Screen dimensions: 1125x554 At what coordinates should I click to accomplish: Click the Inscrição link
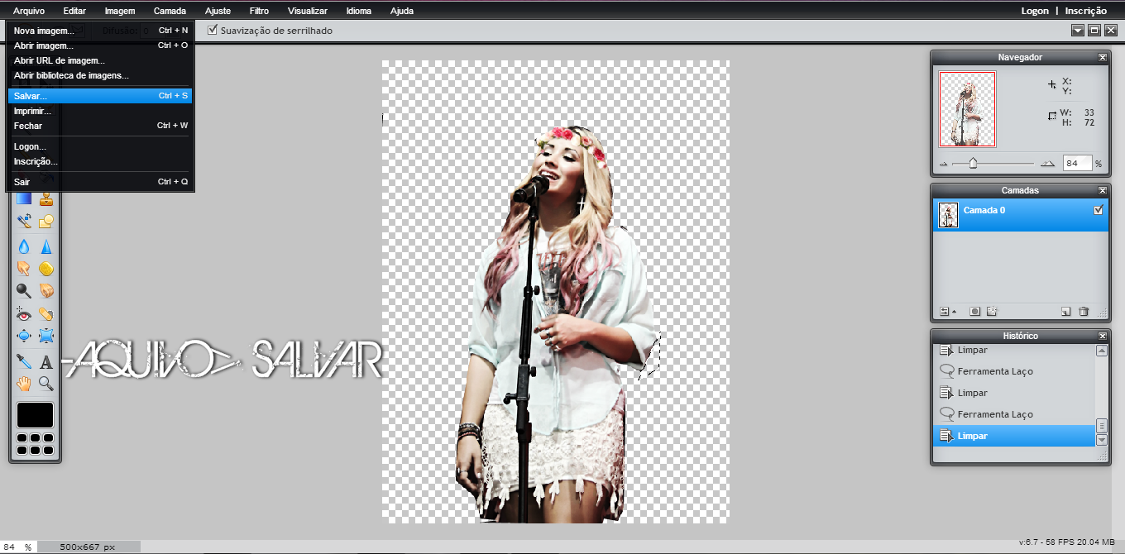point(1084,11)
